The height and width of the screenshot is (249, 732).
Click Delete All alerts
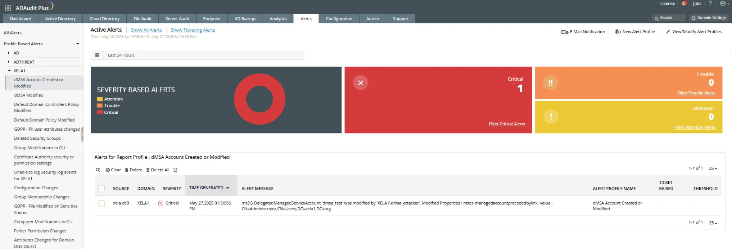158,170
